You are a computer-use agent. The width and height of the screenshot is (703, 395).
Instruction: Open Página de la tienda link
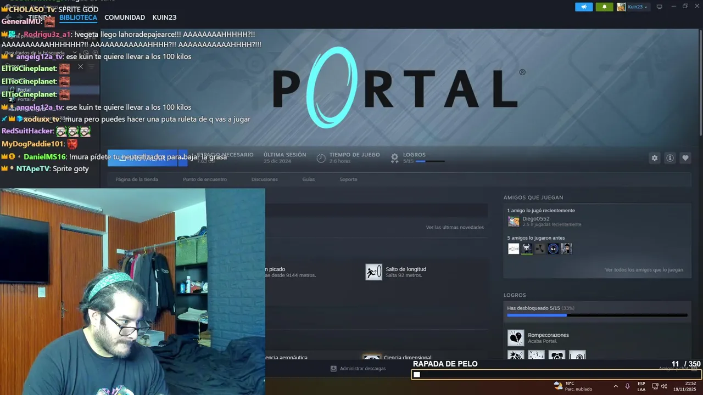pos(137,179)
